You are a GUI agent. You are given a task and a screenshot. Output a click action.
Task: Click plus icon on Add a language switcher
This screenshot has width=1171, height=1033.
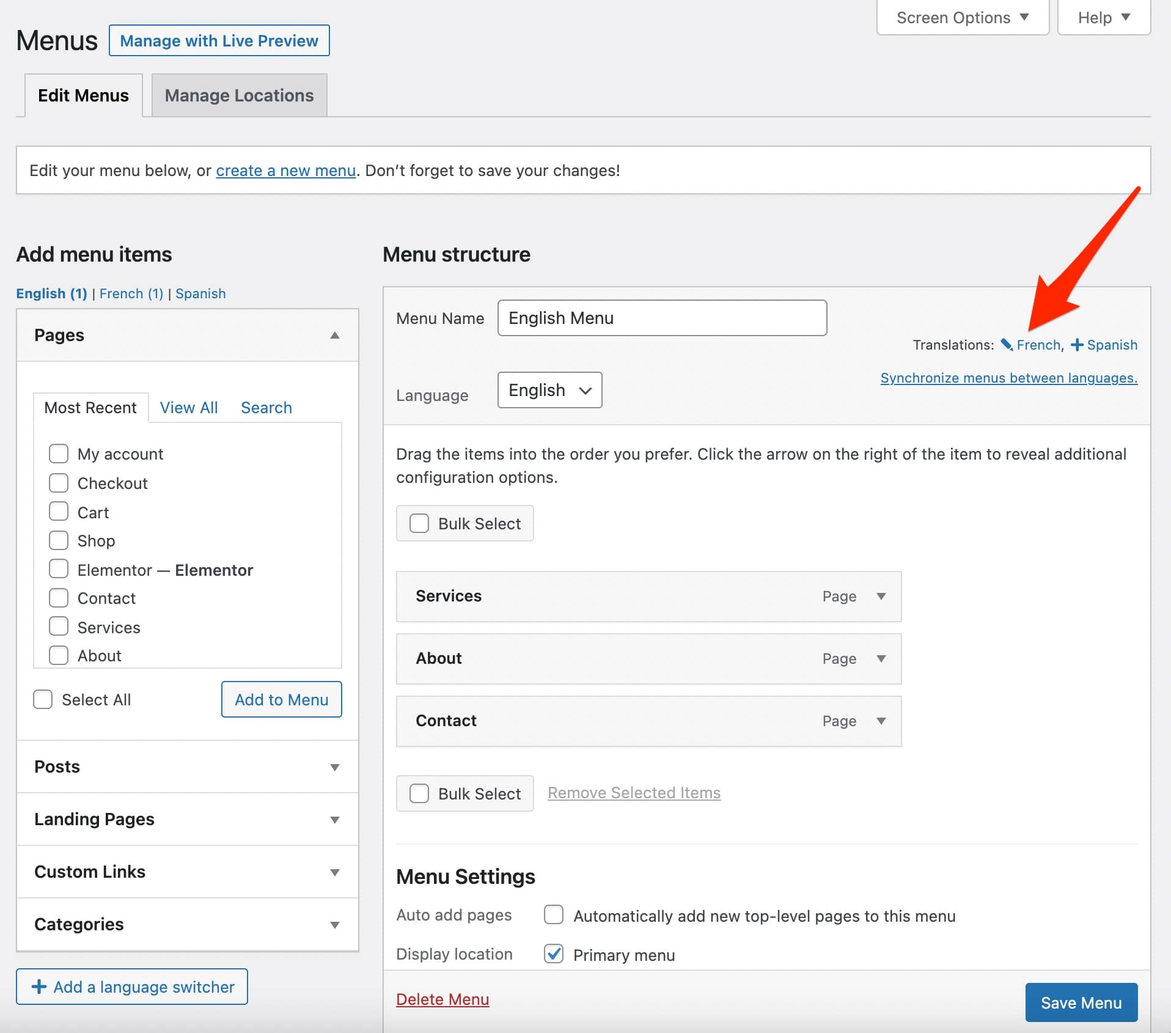pos(39,987)
